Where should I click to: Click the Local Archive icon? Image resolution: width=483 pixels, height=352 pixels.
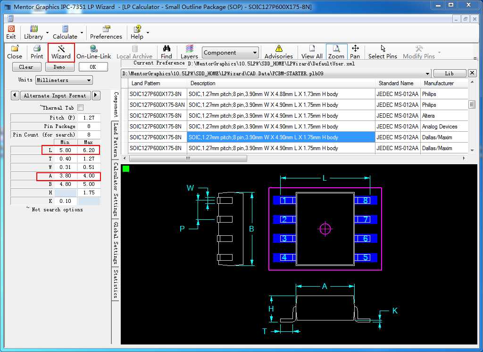point(134,48)
